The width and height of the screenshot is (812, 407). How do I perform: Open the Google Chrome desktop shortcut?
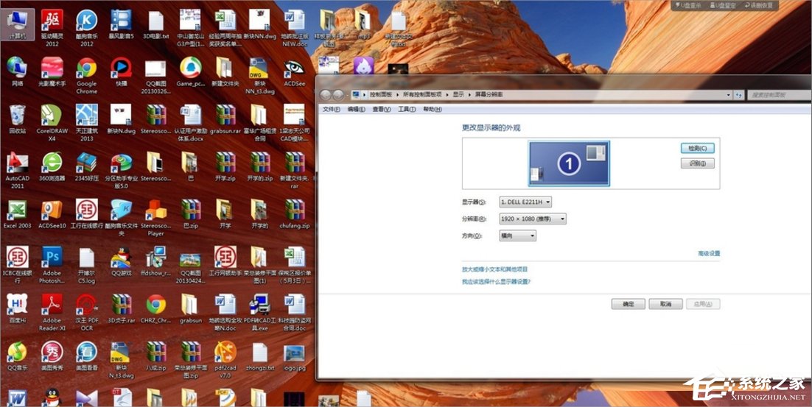point(86,70)
